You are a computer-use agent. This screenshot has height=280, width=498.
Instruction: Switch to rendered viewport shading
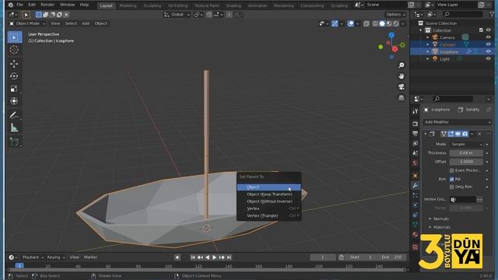(x=396, y=23)
